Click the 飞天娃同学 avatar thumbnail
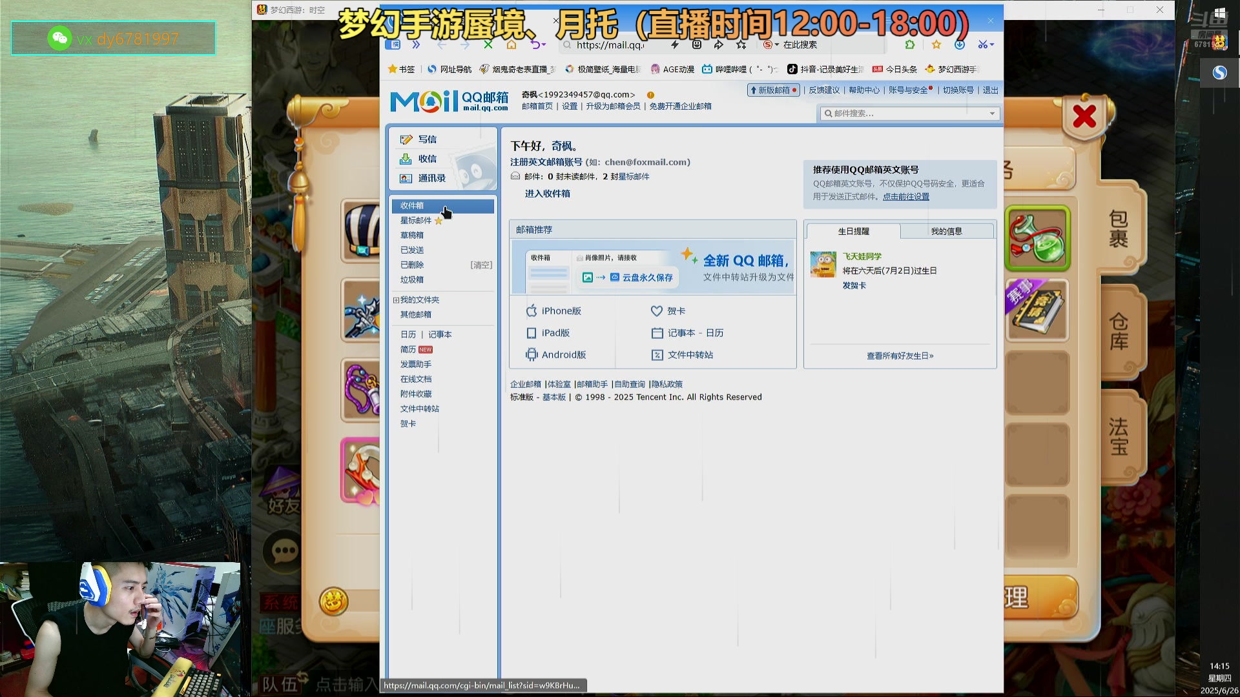This screenshot has height=697, width=1240. click(823, 265)
